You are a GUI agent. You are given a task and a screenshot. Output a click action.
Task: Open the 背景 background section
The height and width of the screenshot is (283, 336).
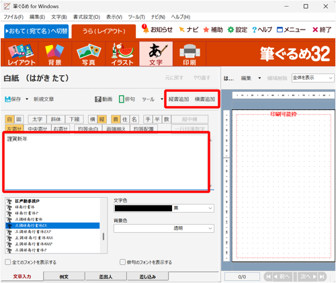54,54
